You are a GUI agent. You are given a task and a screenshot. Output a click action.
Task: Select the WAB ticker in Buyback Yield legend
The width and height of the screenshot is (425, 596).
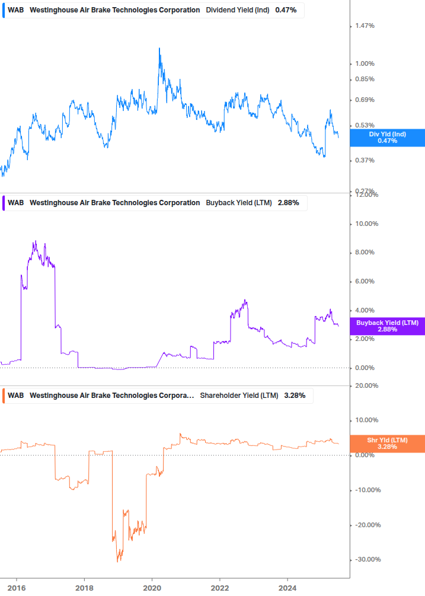click(x=15, y=203)
